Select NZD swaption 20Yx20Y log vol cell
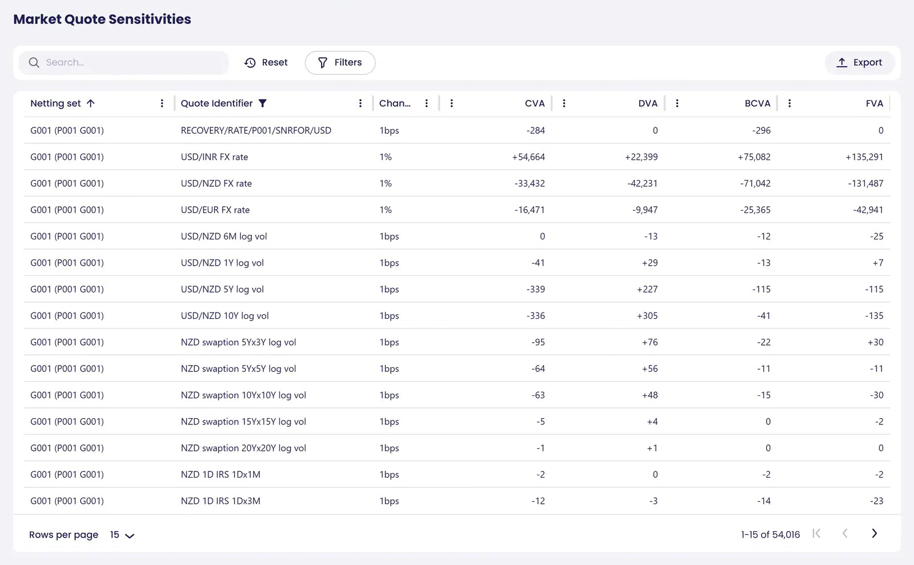 pos(243,448)
